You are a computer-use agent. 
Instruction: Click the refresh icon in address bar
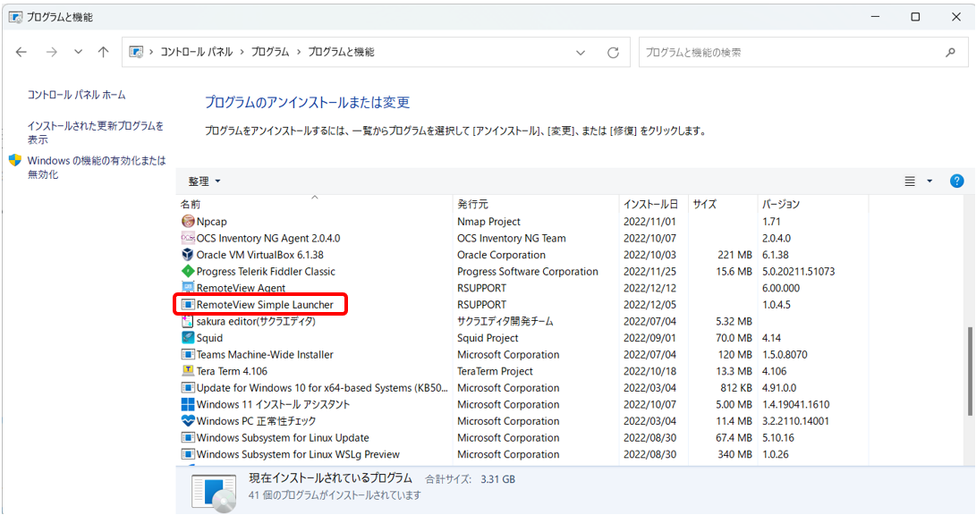point(613,52)
